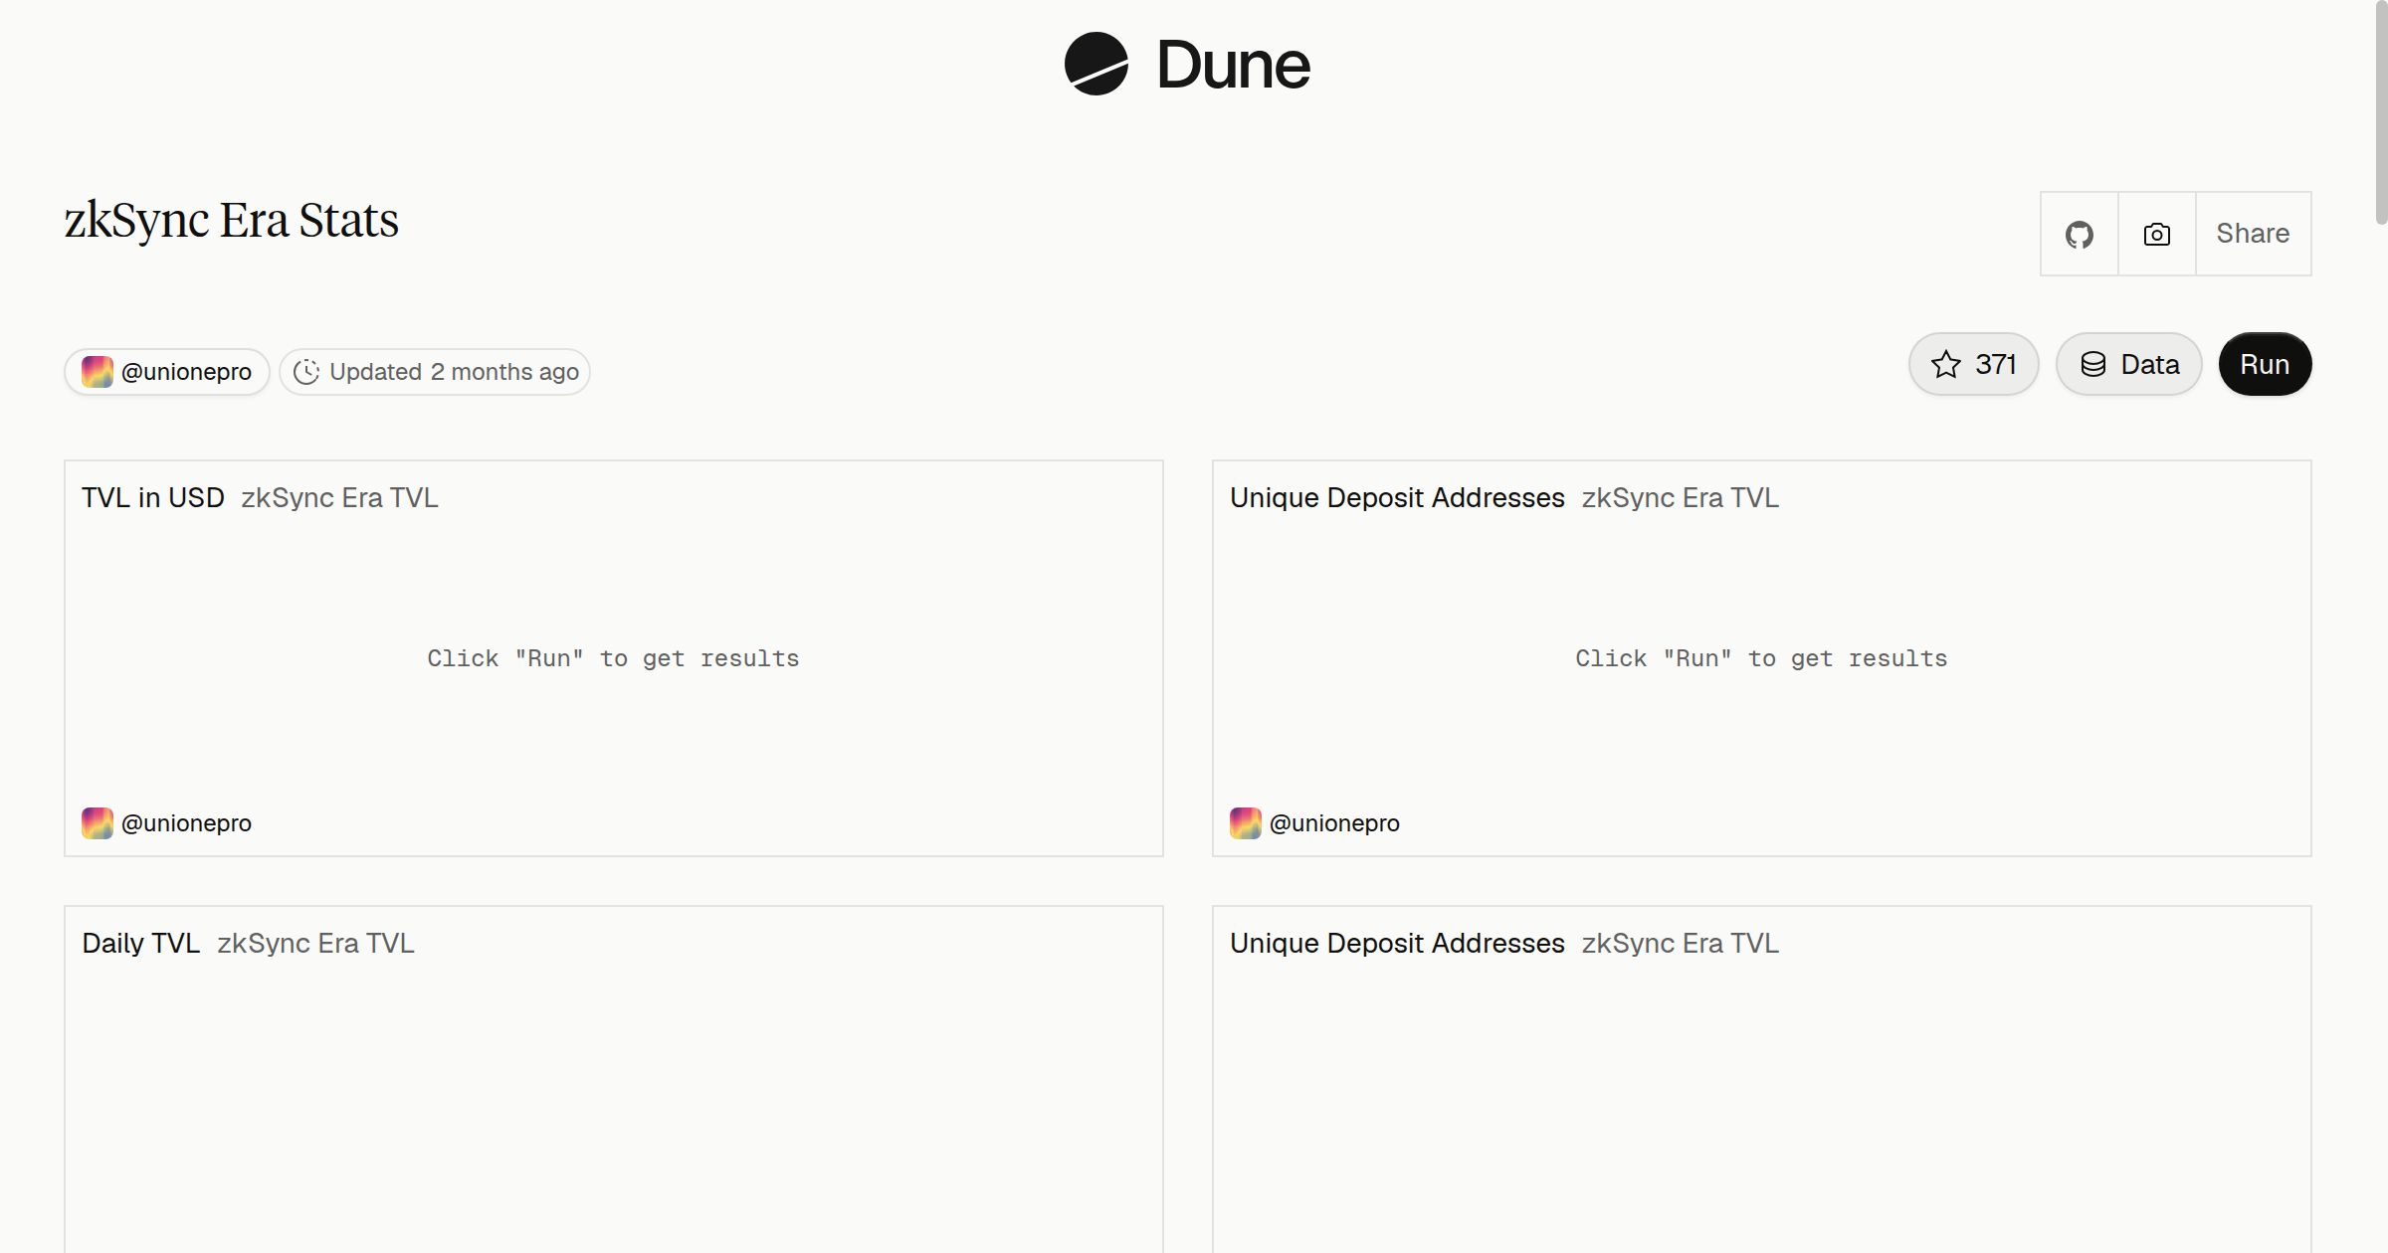Open @unionepro link in TVL in USD panel
This screenshot has width=2388, height=1253.
167,823
